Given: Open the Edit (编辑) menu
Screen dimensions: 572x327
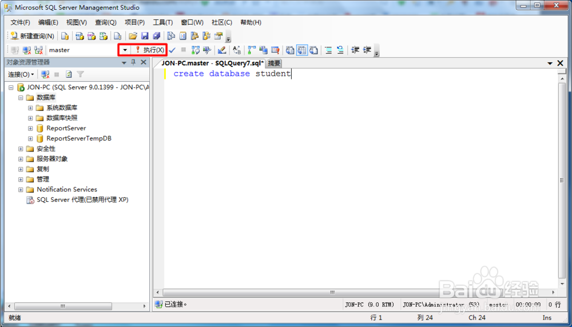Looking at the screenshot, I should point(48,22).
